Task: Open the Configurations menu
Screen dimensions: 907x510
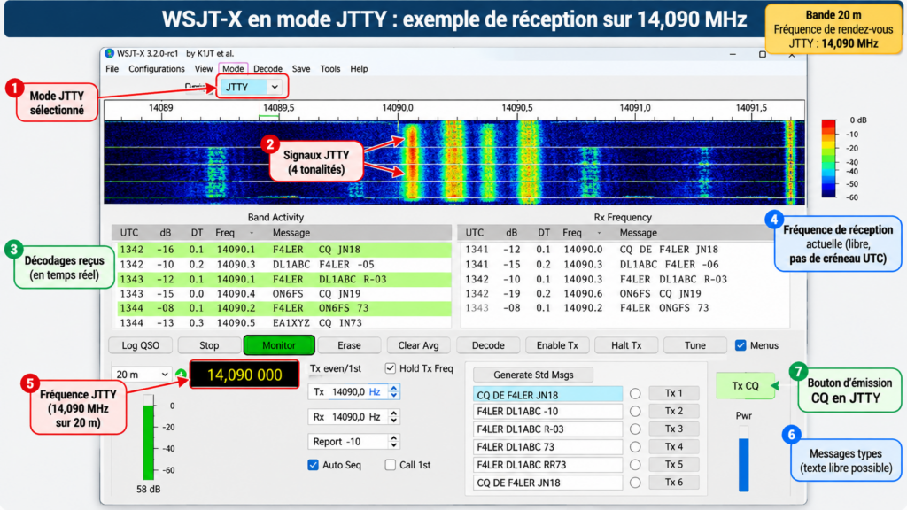Action: coord(156,69)
